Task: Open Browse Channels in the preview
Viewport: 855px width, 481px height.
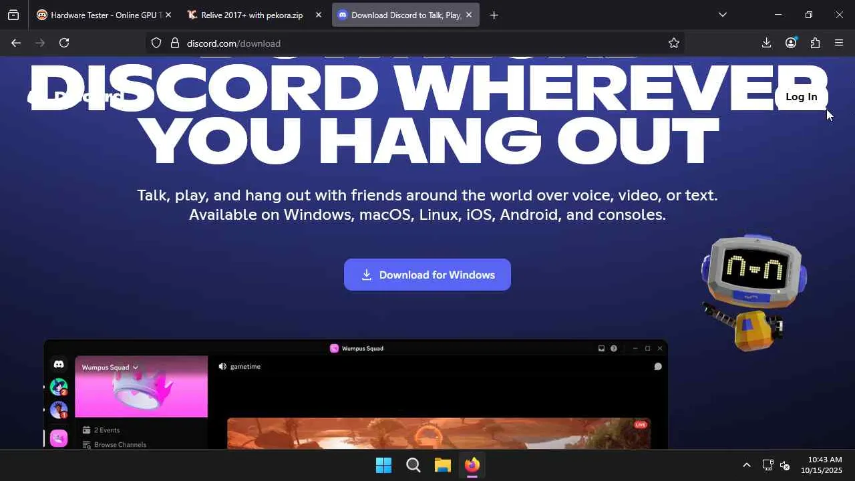Action: 114,444
